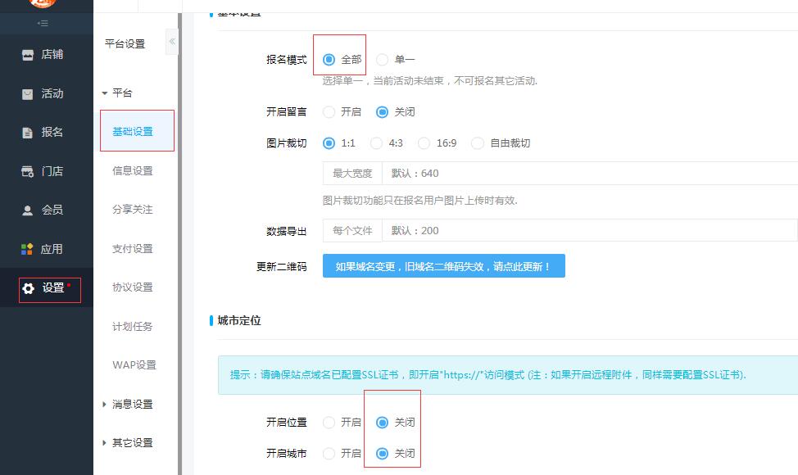Open WAP设置 submenu item
The image size is (798, 475).
click(134, 365)
